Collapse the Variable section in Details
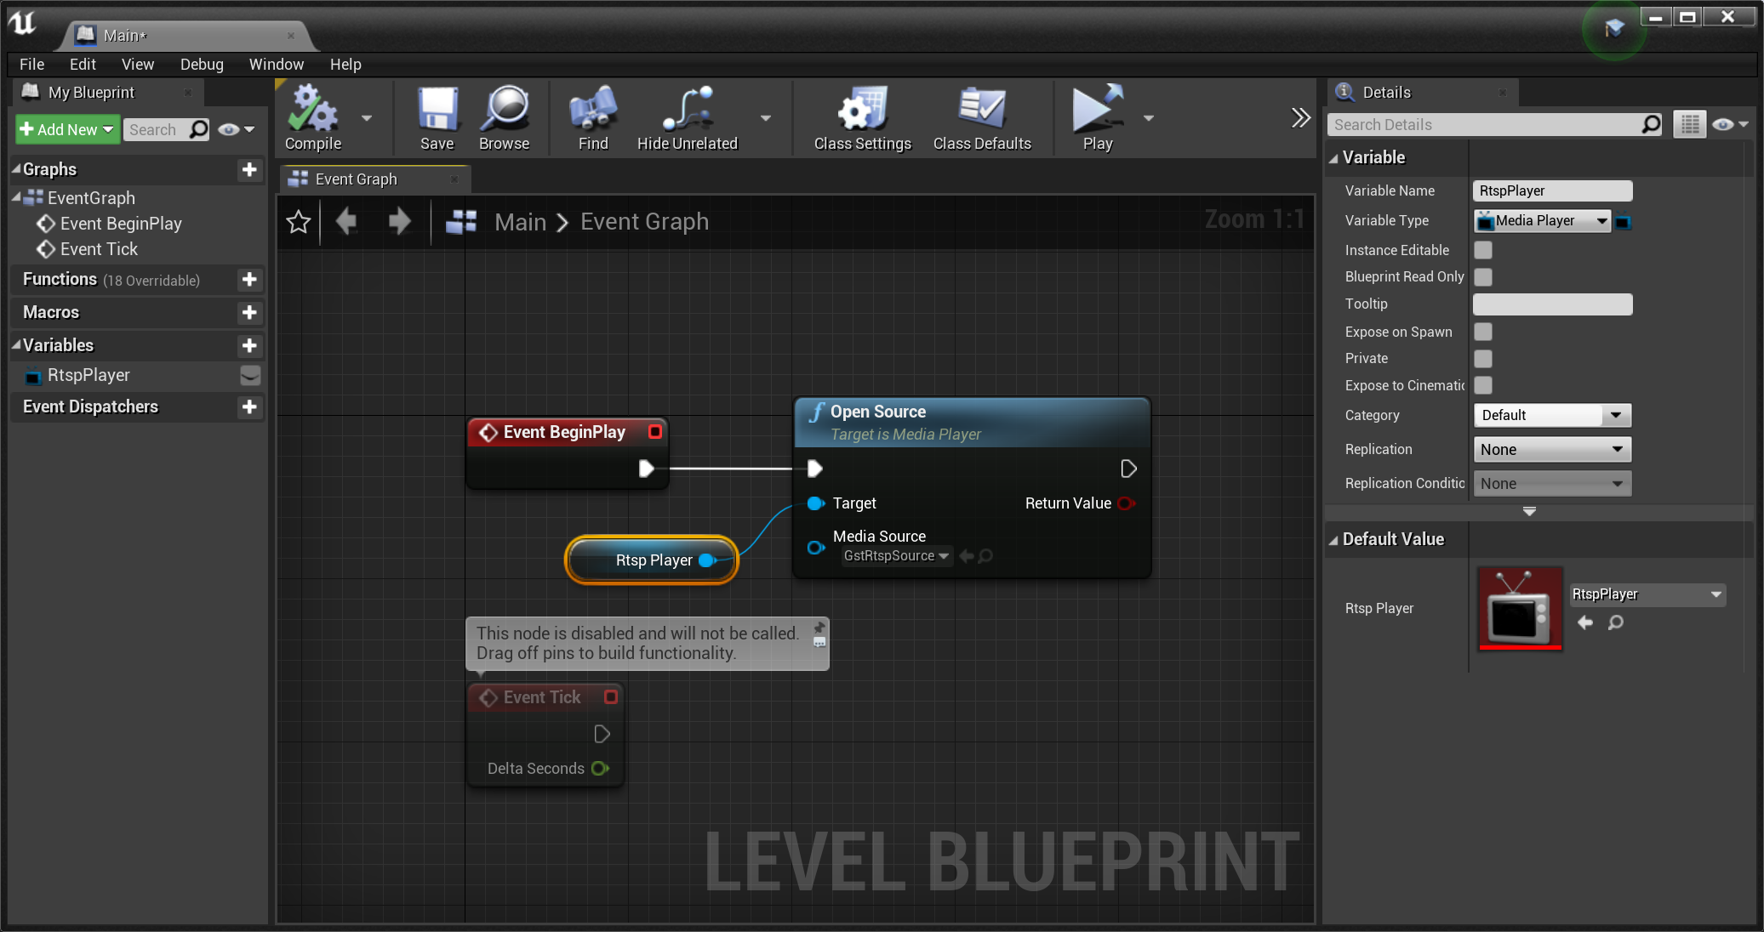The height and width of the screenshot is (932, 1764). (x=1333, y=158)
